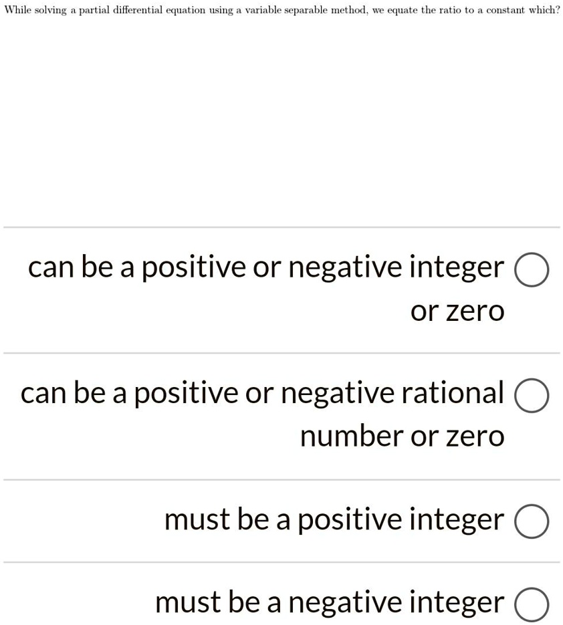This screenshot has height=625, width=563.
Task: Select the radio button for 'must be a negative integer'
Action: [532, 602]
